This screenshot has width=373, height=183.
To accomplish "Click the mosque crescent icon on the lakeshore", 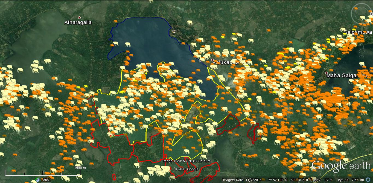I will (x=174, y=31).
